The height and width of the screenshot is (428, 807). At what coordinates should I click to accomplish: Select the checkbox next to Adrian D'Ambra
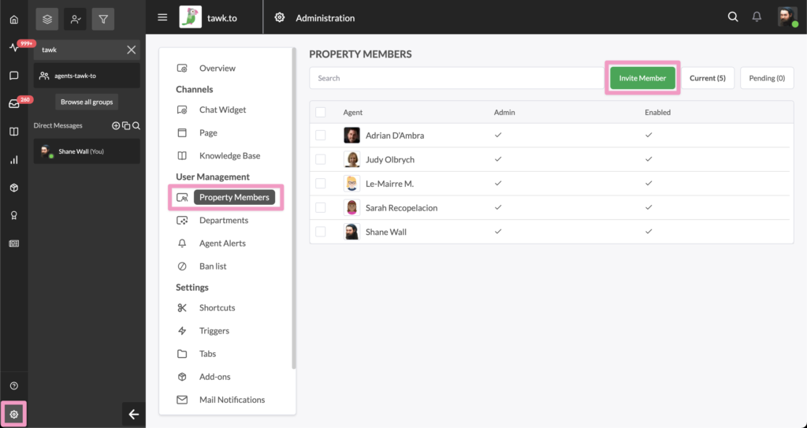tap(321, 136)
